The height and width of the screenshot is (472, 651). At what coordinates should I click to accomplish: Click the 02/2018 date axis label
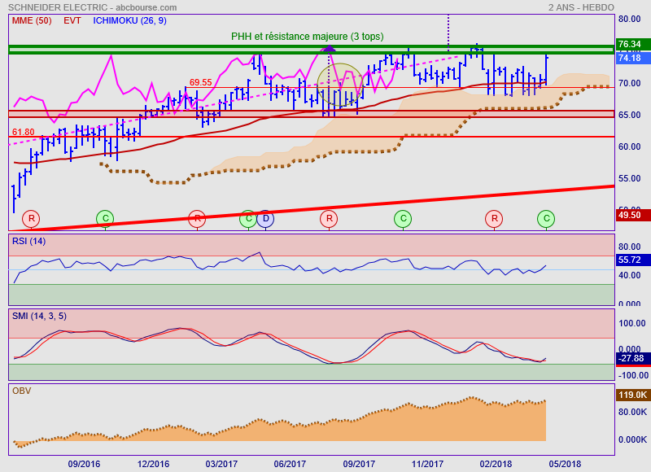click(x=496, y=464)
